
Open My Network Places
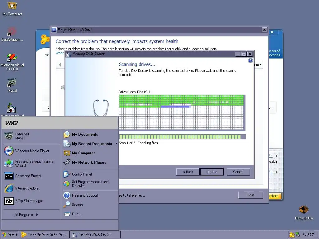(90, 162)
